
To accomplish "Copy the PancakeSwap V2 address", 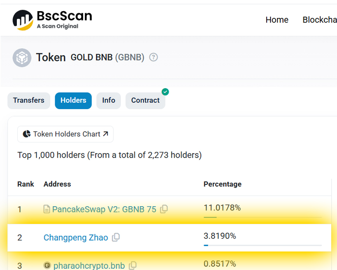I will (x=164, y=209).
